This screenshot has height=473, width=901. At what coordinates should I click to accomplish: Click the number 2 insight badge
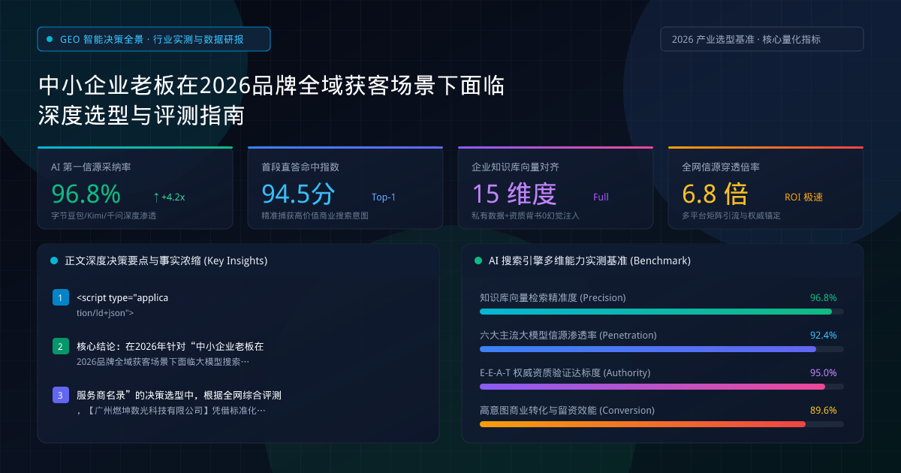coord(61,347)
